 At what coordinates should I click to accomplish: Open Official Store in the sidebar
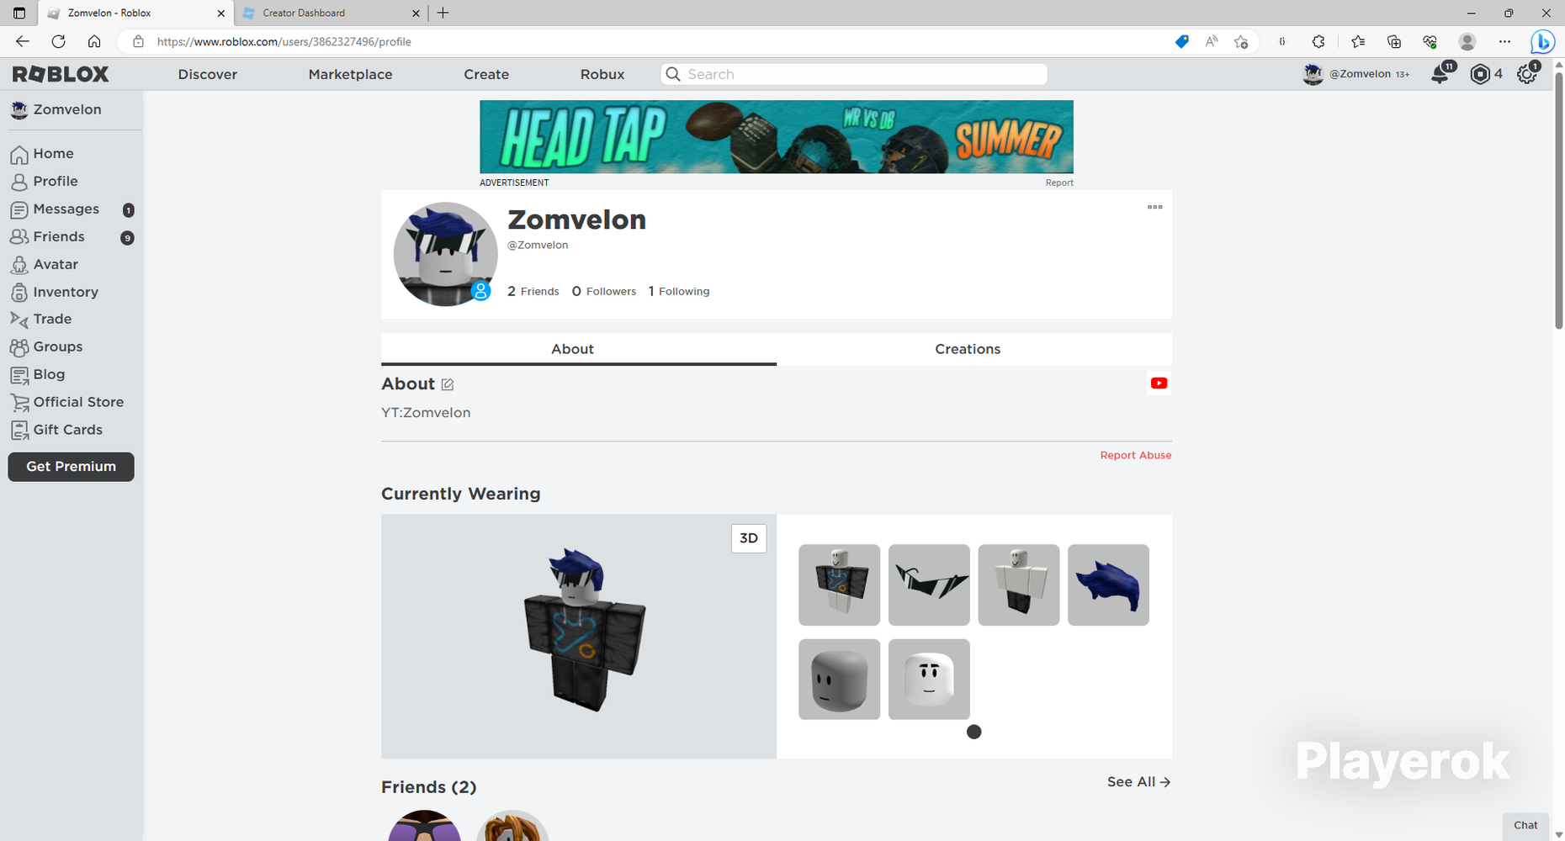(x=67, y=403)
